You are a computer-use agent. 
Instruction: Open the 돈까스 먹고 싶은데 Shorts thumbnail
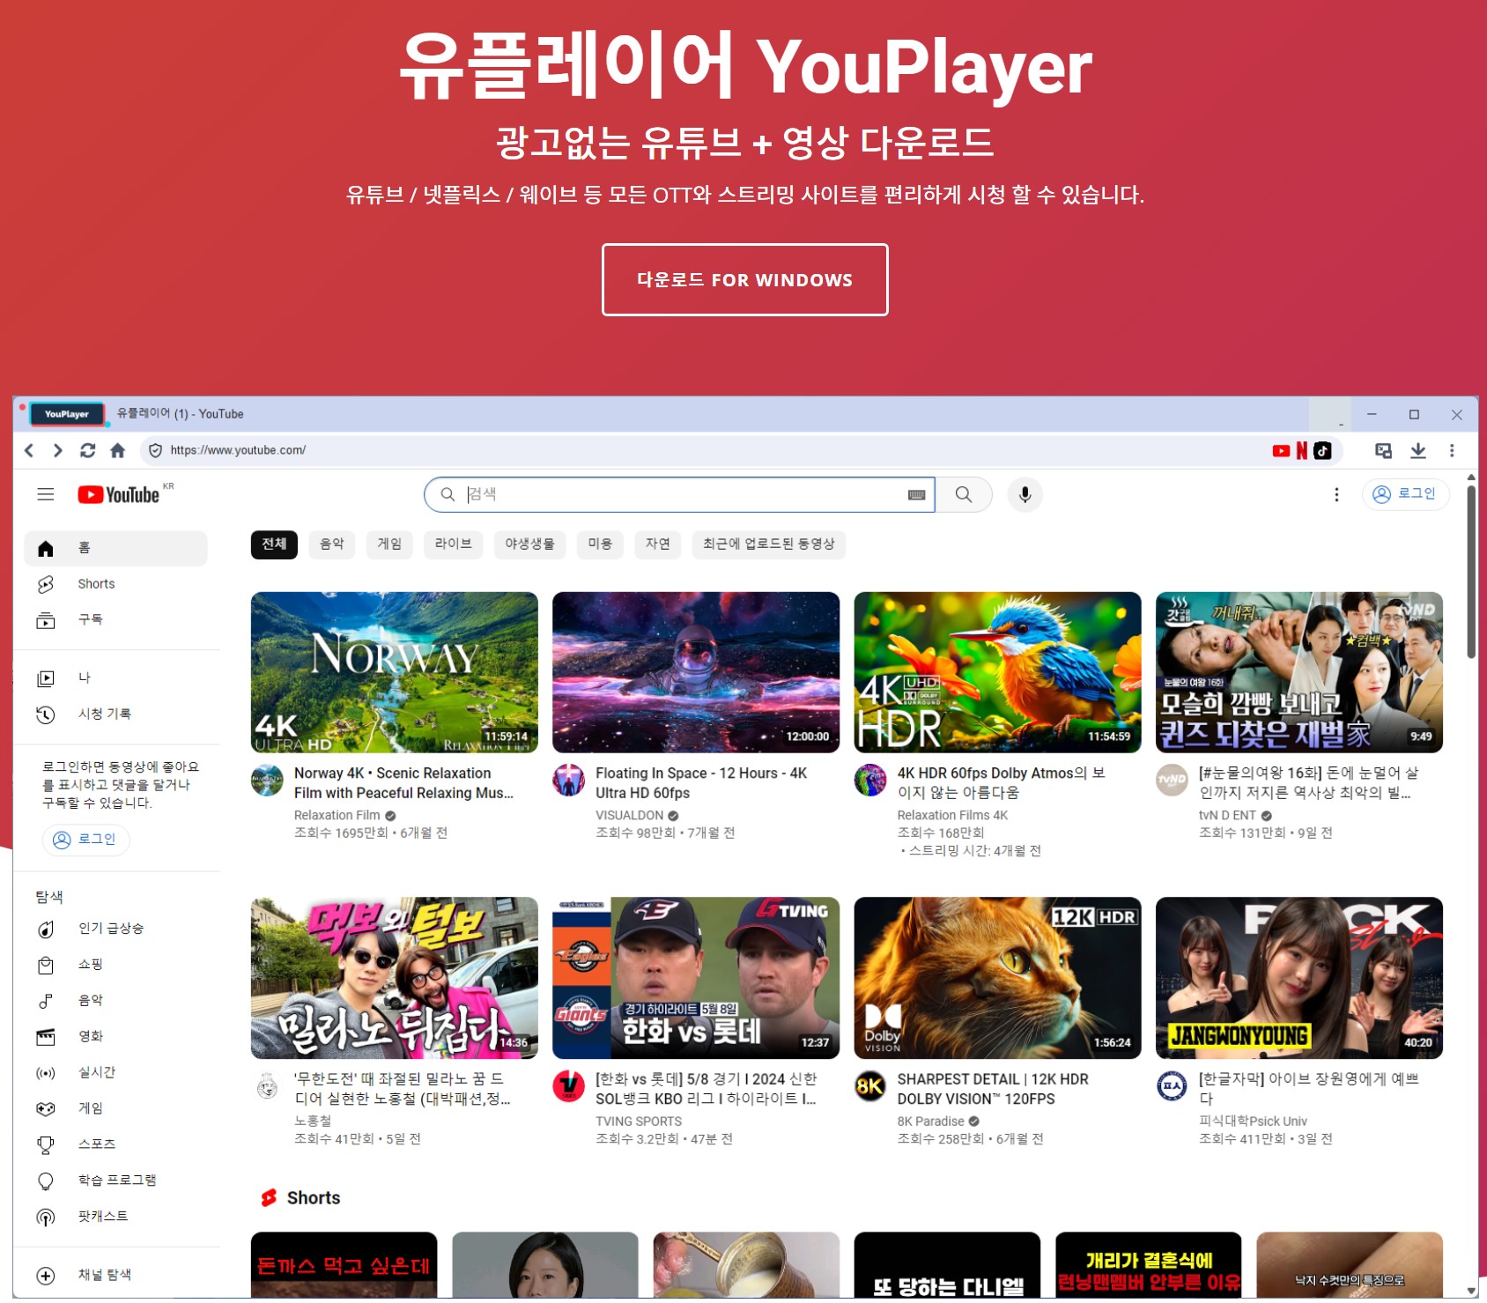tap(344, 1264)
